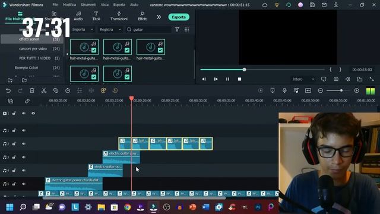The height and width of the screenshot is (214, 380).
Task: Click the preview progress slider handle
Action: (244, 70)
